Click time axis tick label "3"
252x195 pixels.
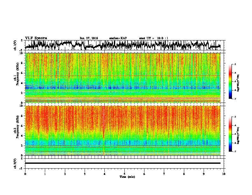click(x=85, y=174)
